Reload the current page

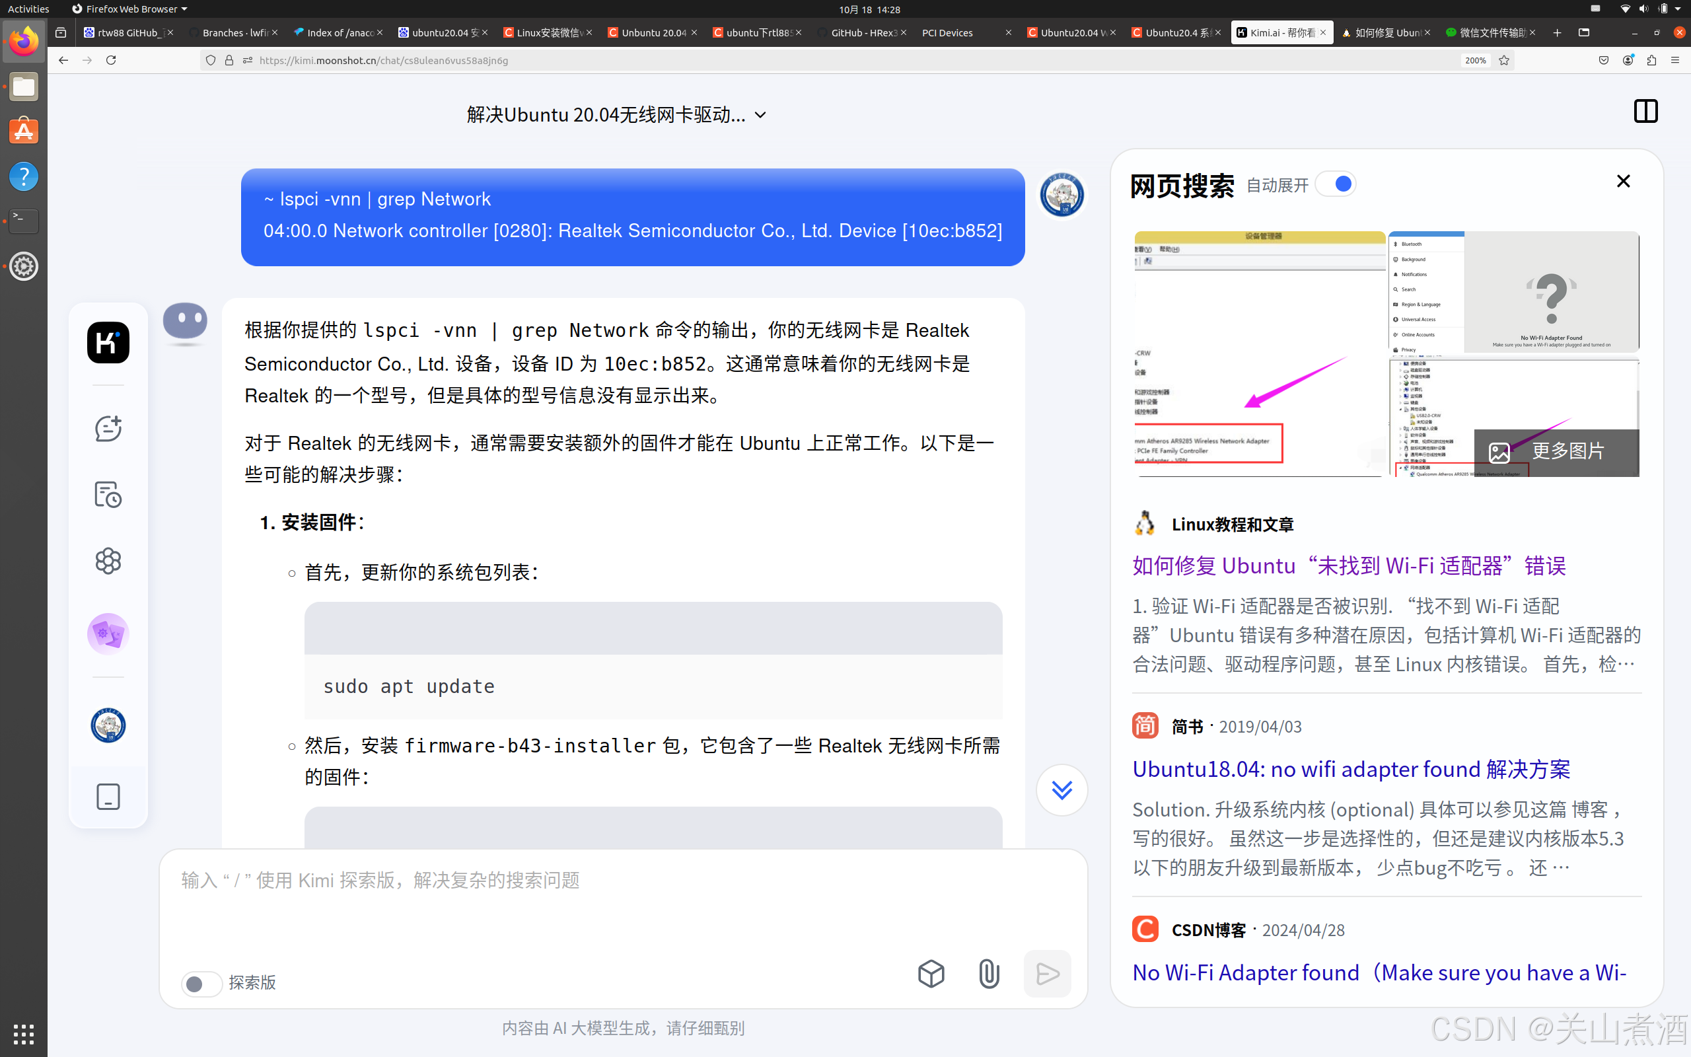click(x=110, y=60)
